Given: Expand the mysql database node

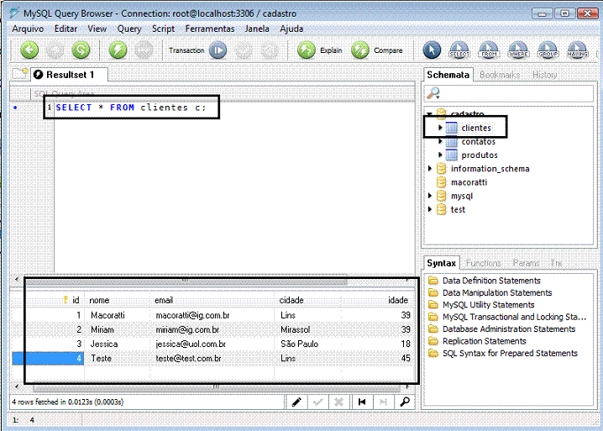Looking at the screenshot, I should click(430, 196).
